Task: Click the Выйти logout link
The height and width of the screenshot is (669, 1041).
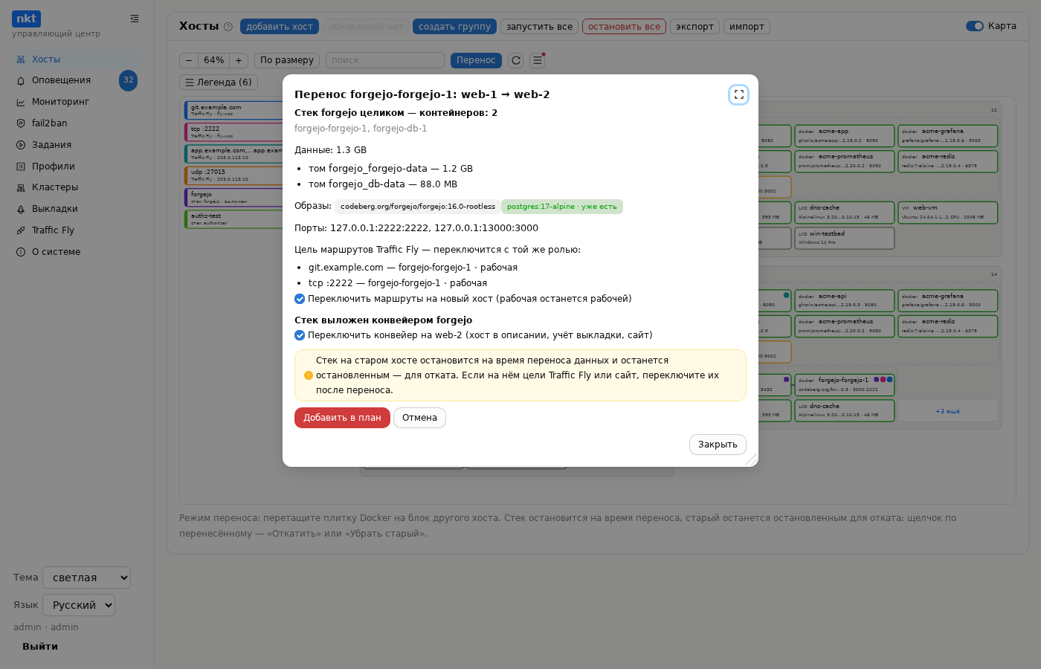Action: pos(40,647)
